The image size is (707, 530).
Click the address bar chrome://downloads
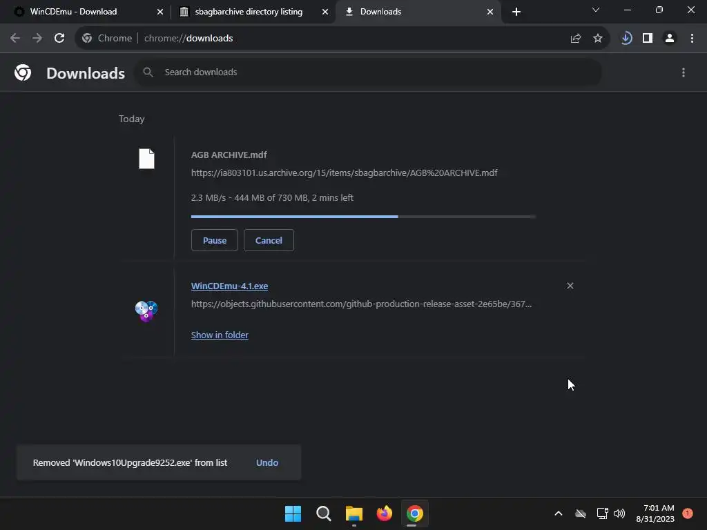tap(188, 39)
